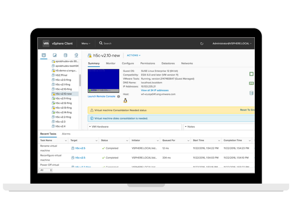Click VM icon next to h5c-v2.10-new title
Image resolution: width=292 pixels, height=219 pixels.
pos(89,55)
